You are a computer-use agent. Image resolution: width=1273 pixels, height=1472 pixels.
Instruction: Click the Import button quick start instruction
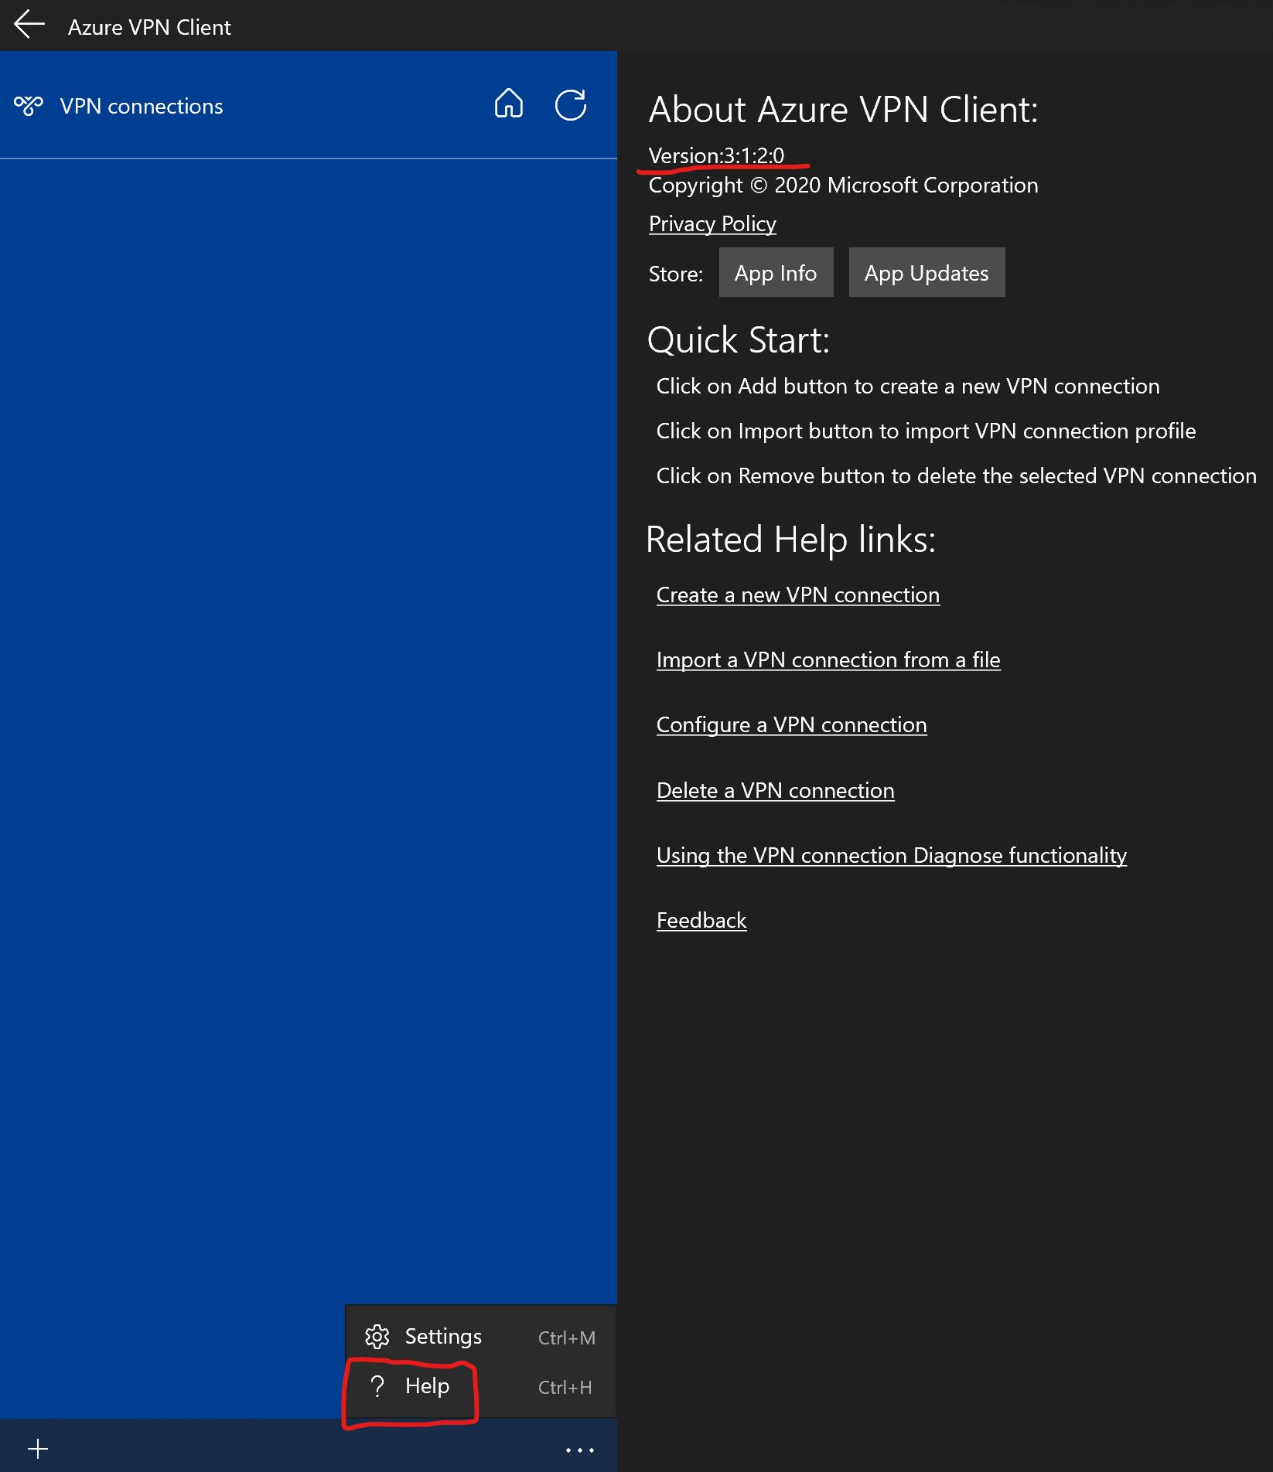pos(926,431)
